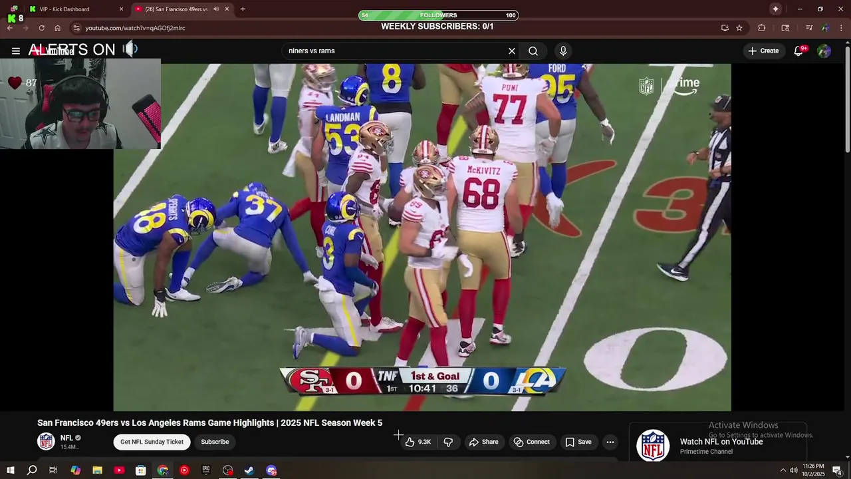Open YouTube account avatar menu

tap(824, 51)
